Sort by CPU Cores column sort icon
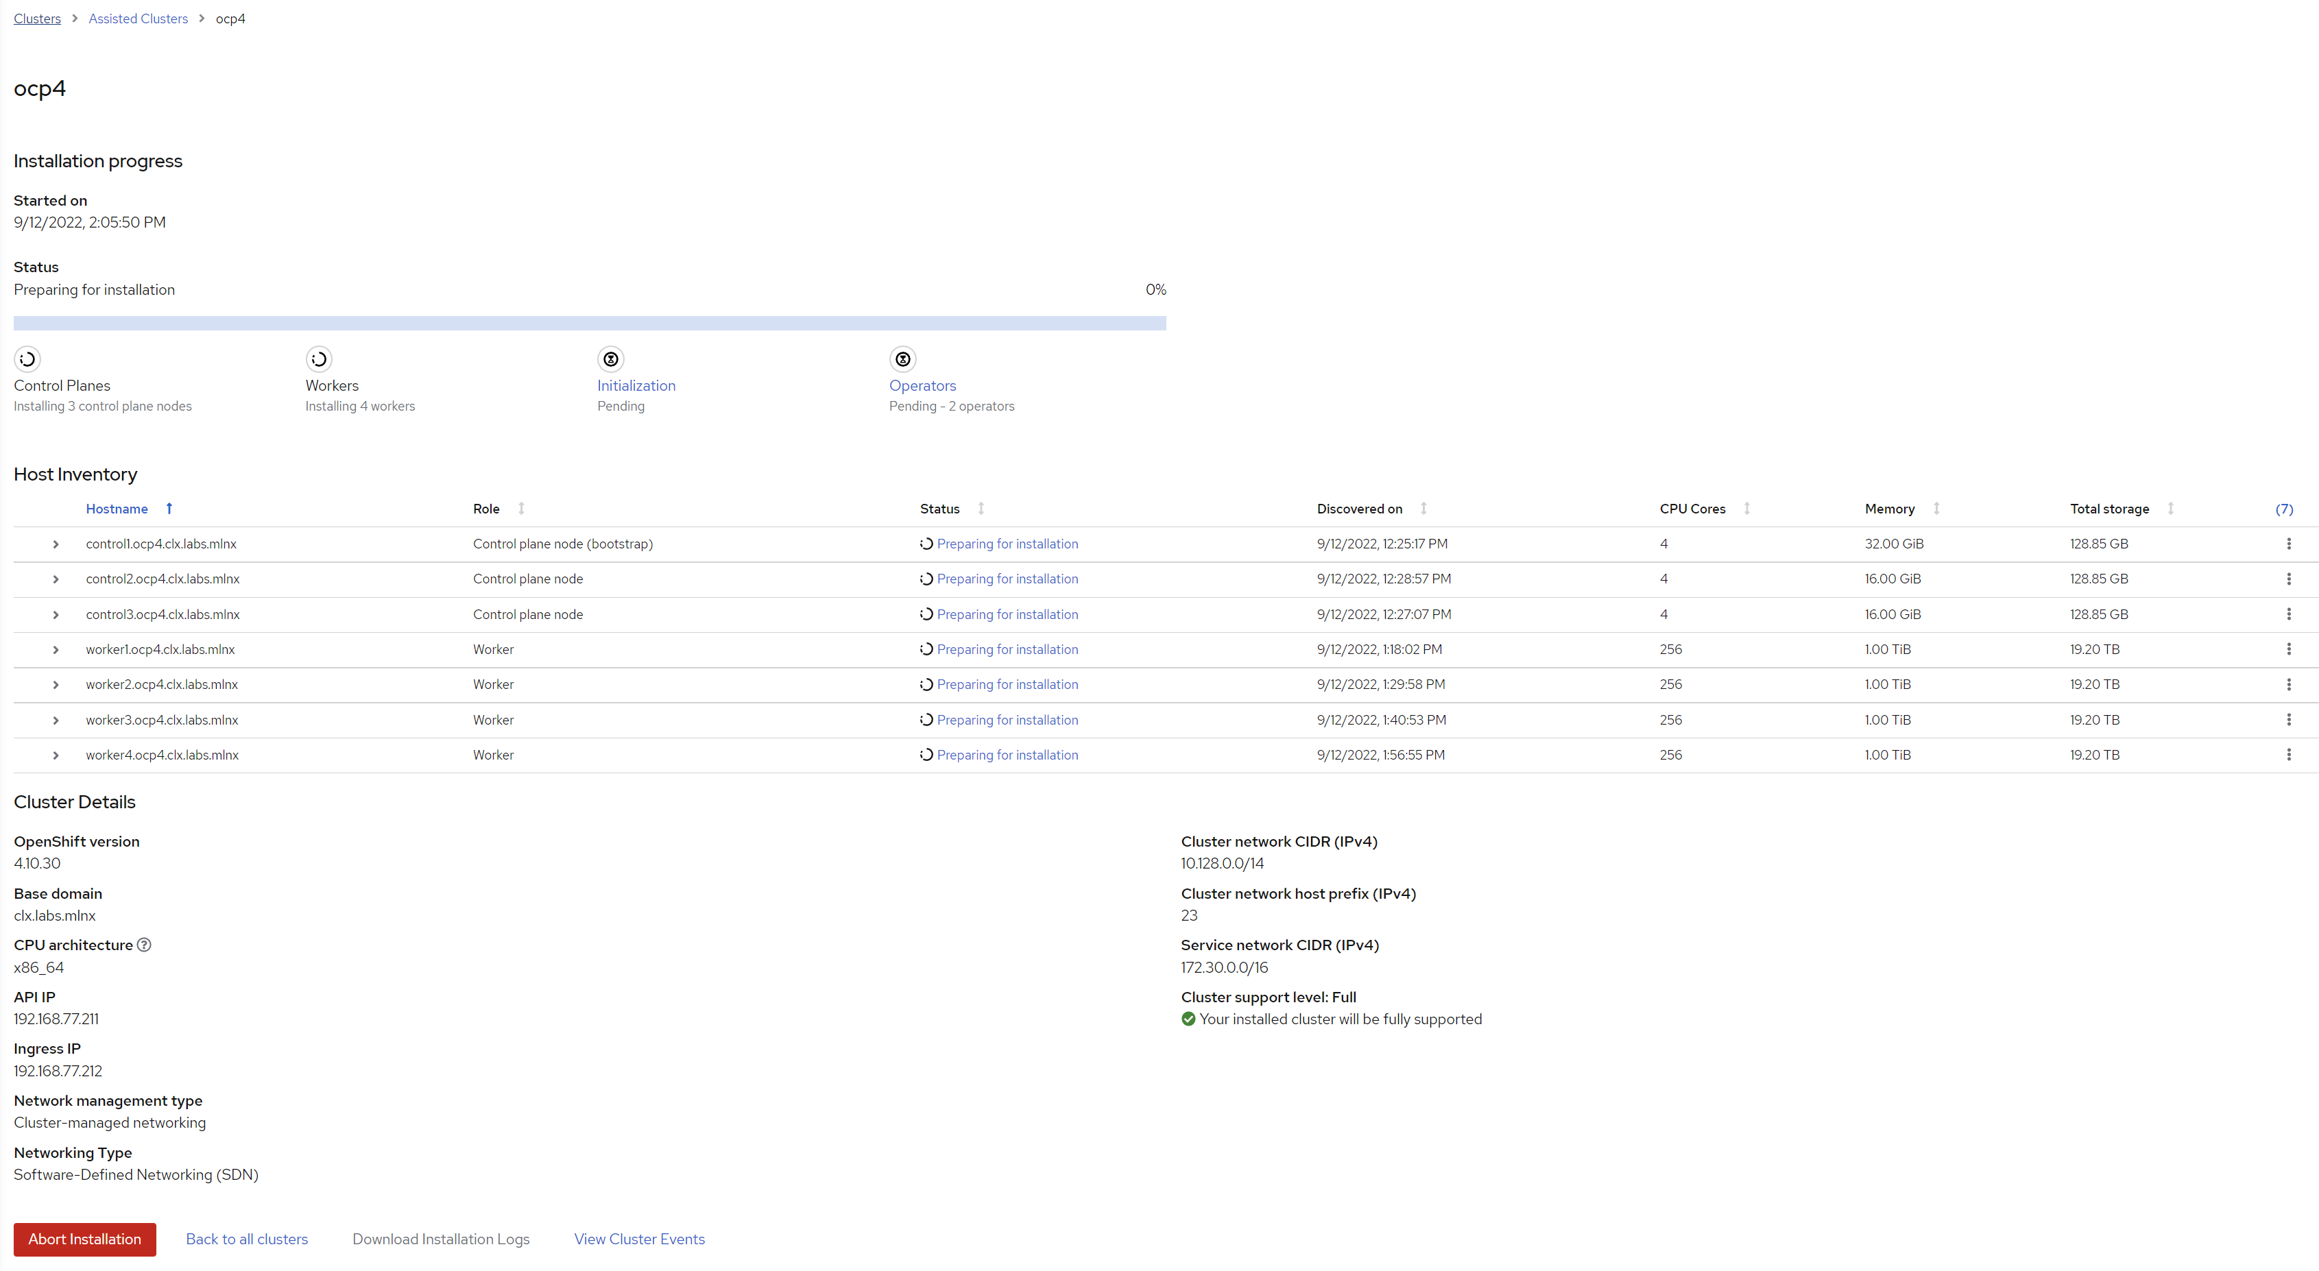Screen dimensions: 2319x1271 click(x=1746, y=509)
